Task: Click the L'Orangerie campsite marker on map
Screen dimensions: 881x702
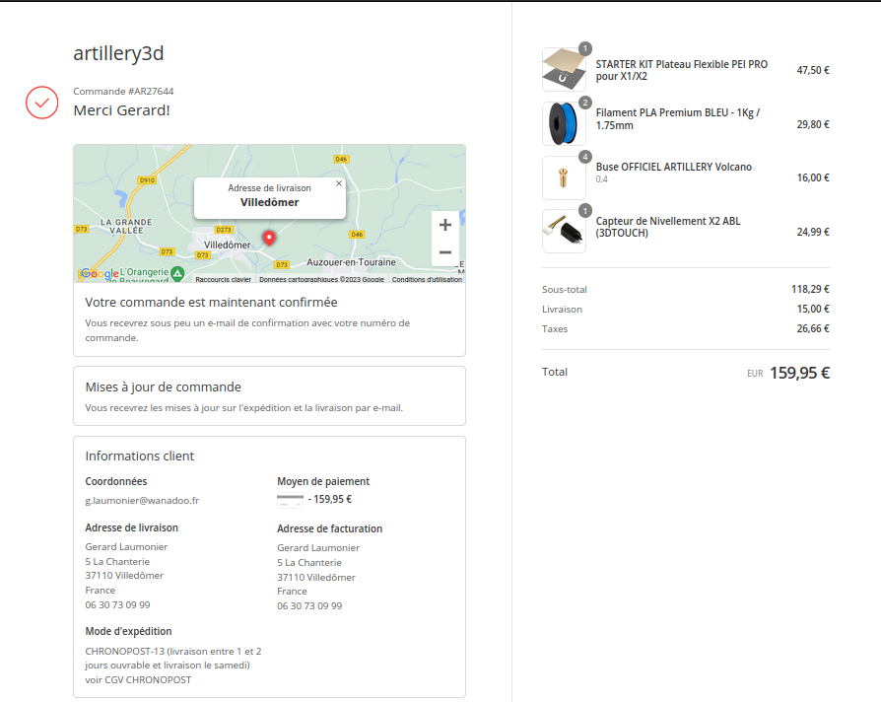Action: click(177, 272)
